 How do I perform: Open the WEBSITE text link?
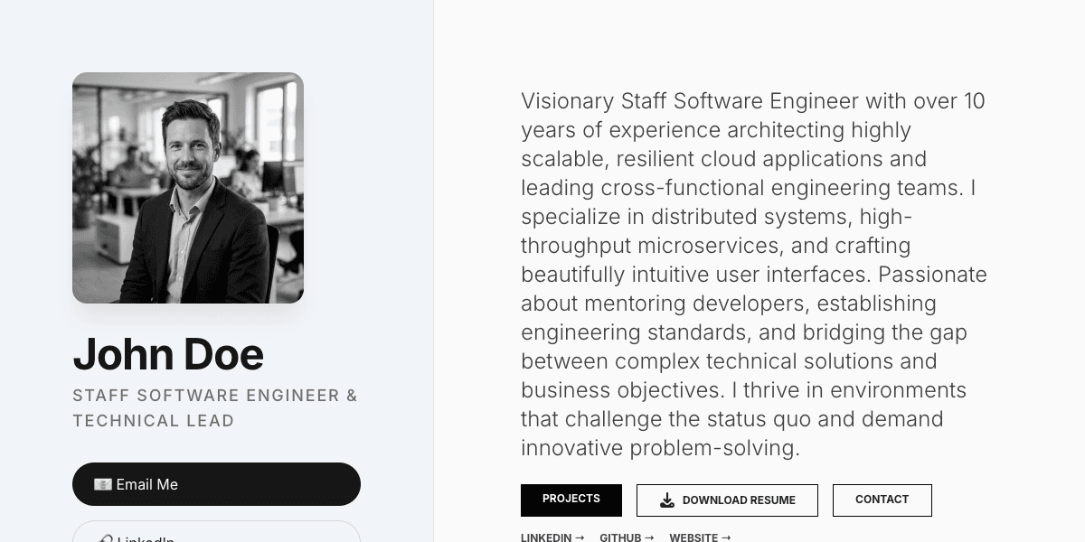click(693, 537)
